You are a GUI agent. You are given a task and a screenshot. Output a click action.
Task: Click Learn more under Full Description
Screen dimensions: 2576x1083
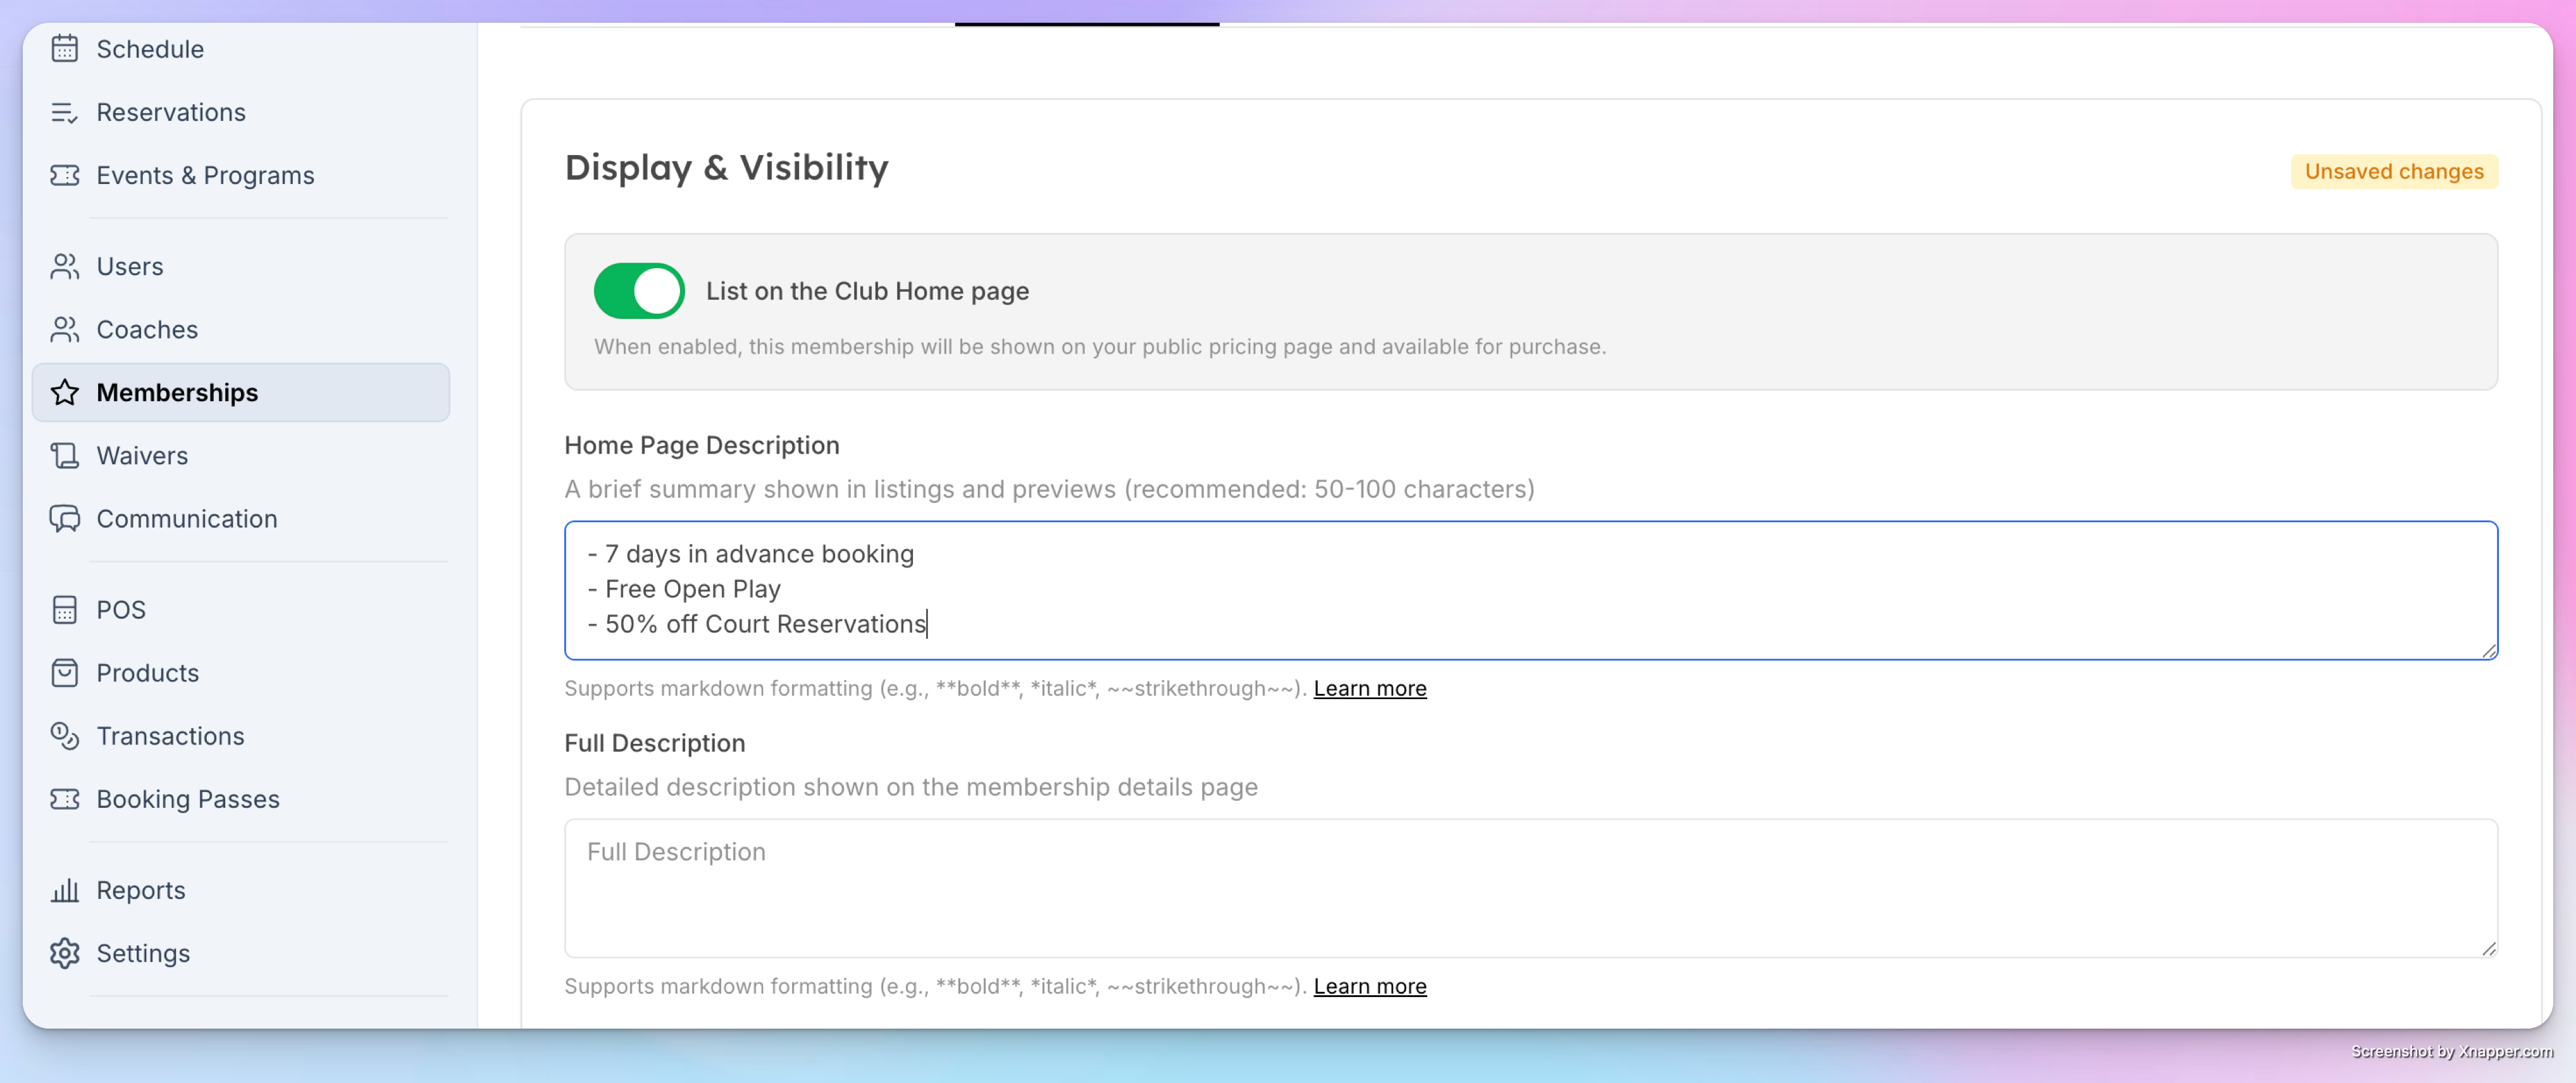point(1369,986)
